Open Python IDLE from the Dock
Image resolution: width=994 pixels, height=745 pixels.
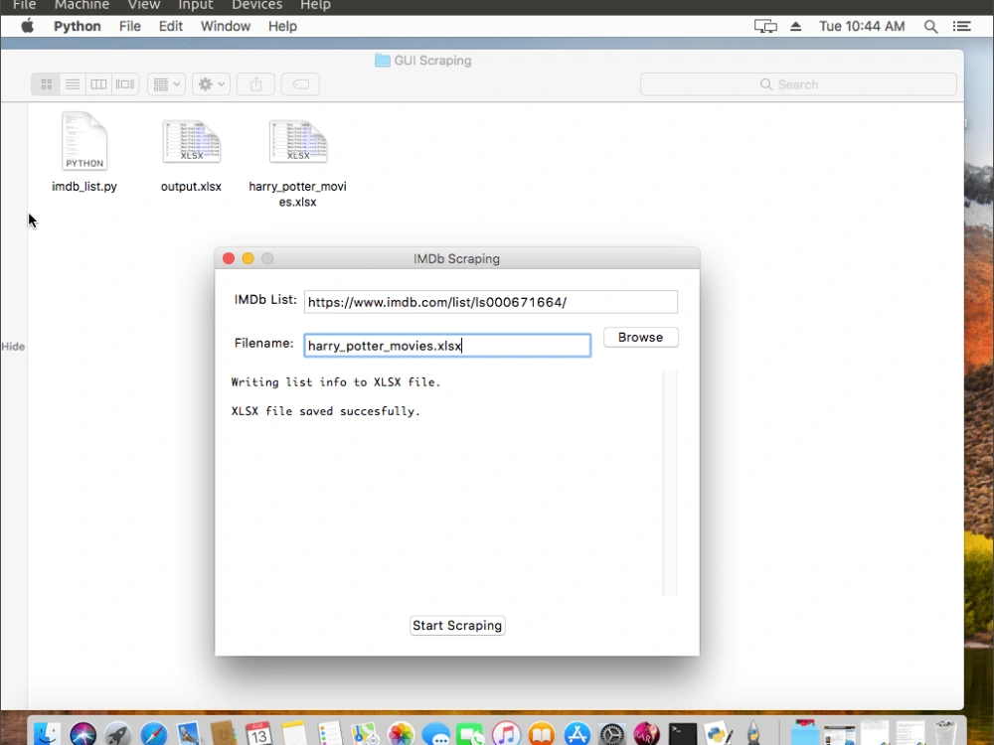719,734
